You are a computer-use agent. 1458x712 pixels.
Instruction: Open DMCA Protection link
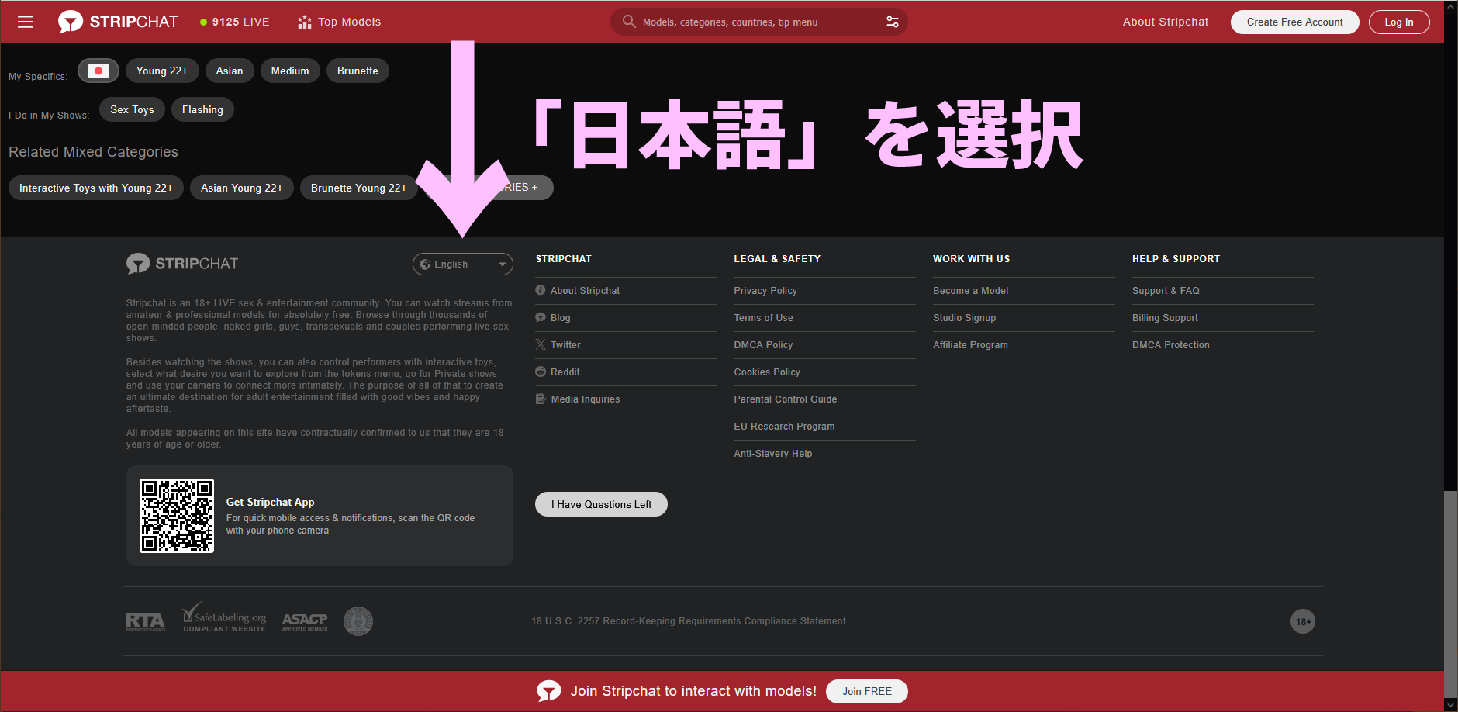[1170, 344]
